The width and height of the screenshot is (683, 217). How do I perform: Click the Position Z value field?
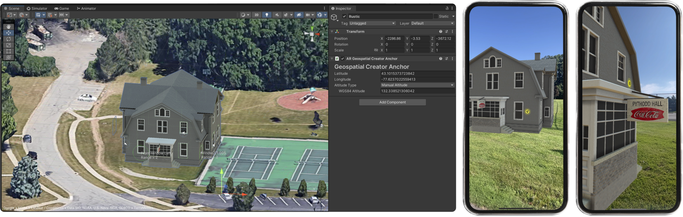445,38
